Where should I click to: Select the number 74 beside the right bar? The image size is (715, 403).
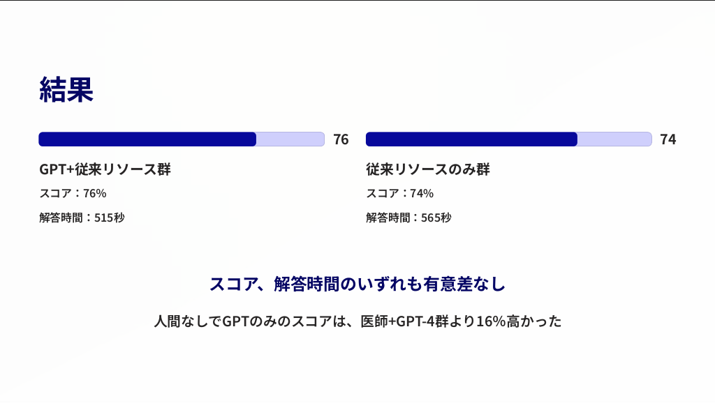point(668,139)
